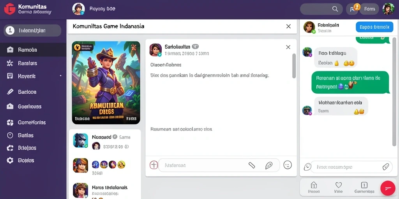Click the icon beside Brletaos in sidebar

coord(10,148)
